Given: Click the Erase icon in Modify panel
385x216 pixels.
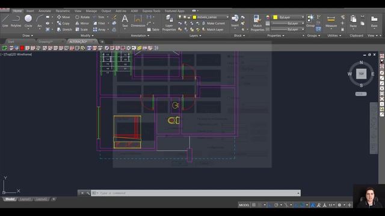Looking at the screenshot, I should (114, 17).
